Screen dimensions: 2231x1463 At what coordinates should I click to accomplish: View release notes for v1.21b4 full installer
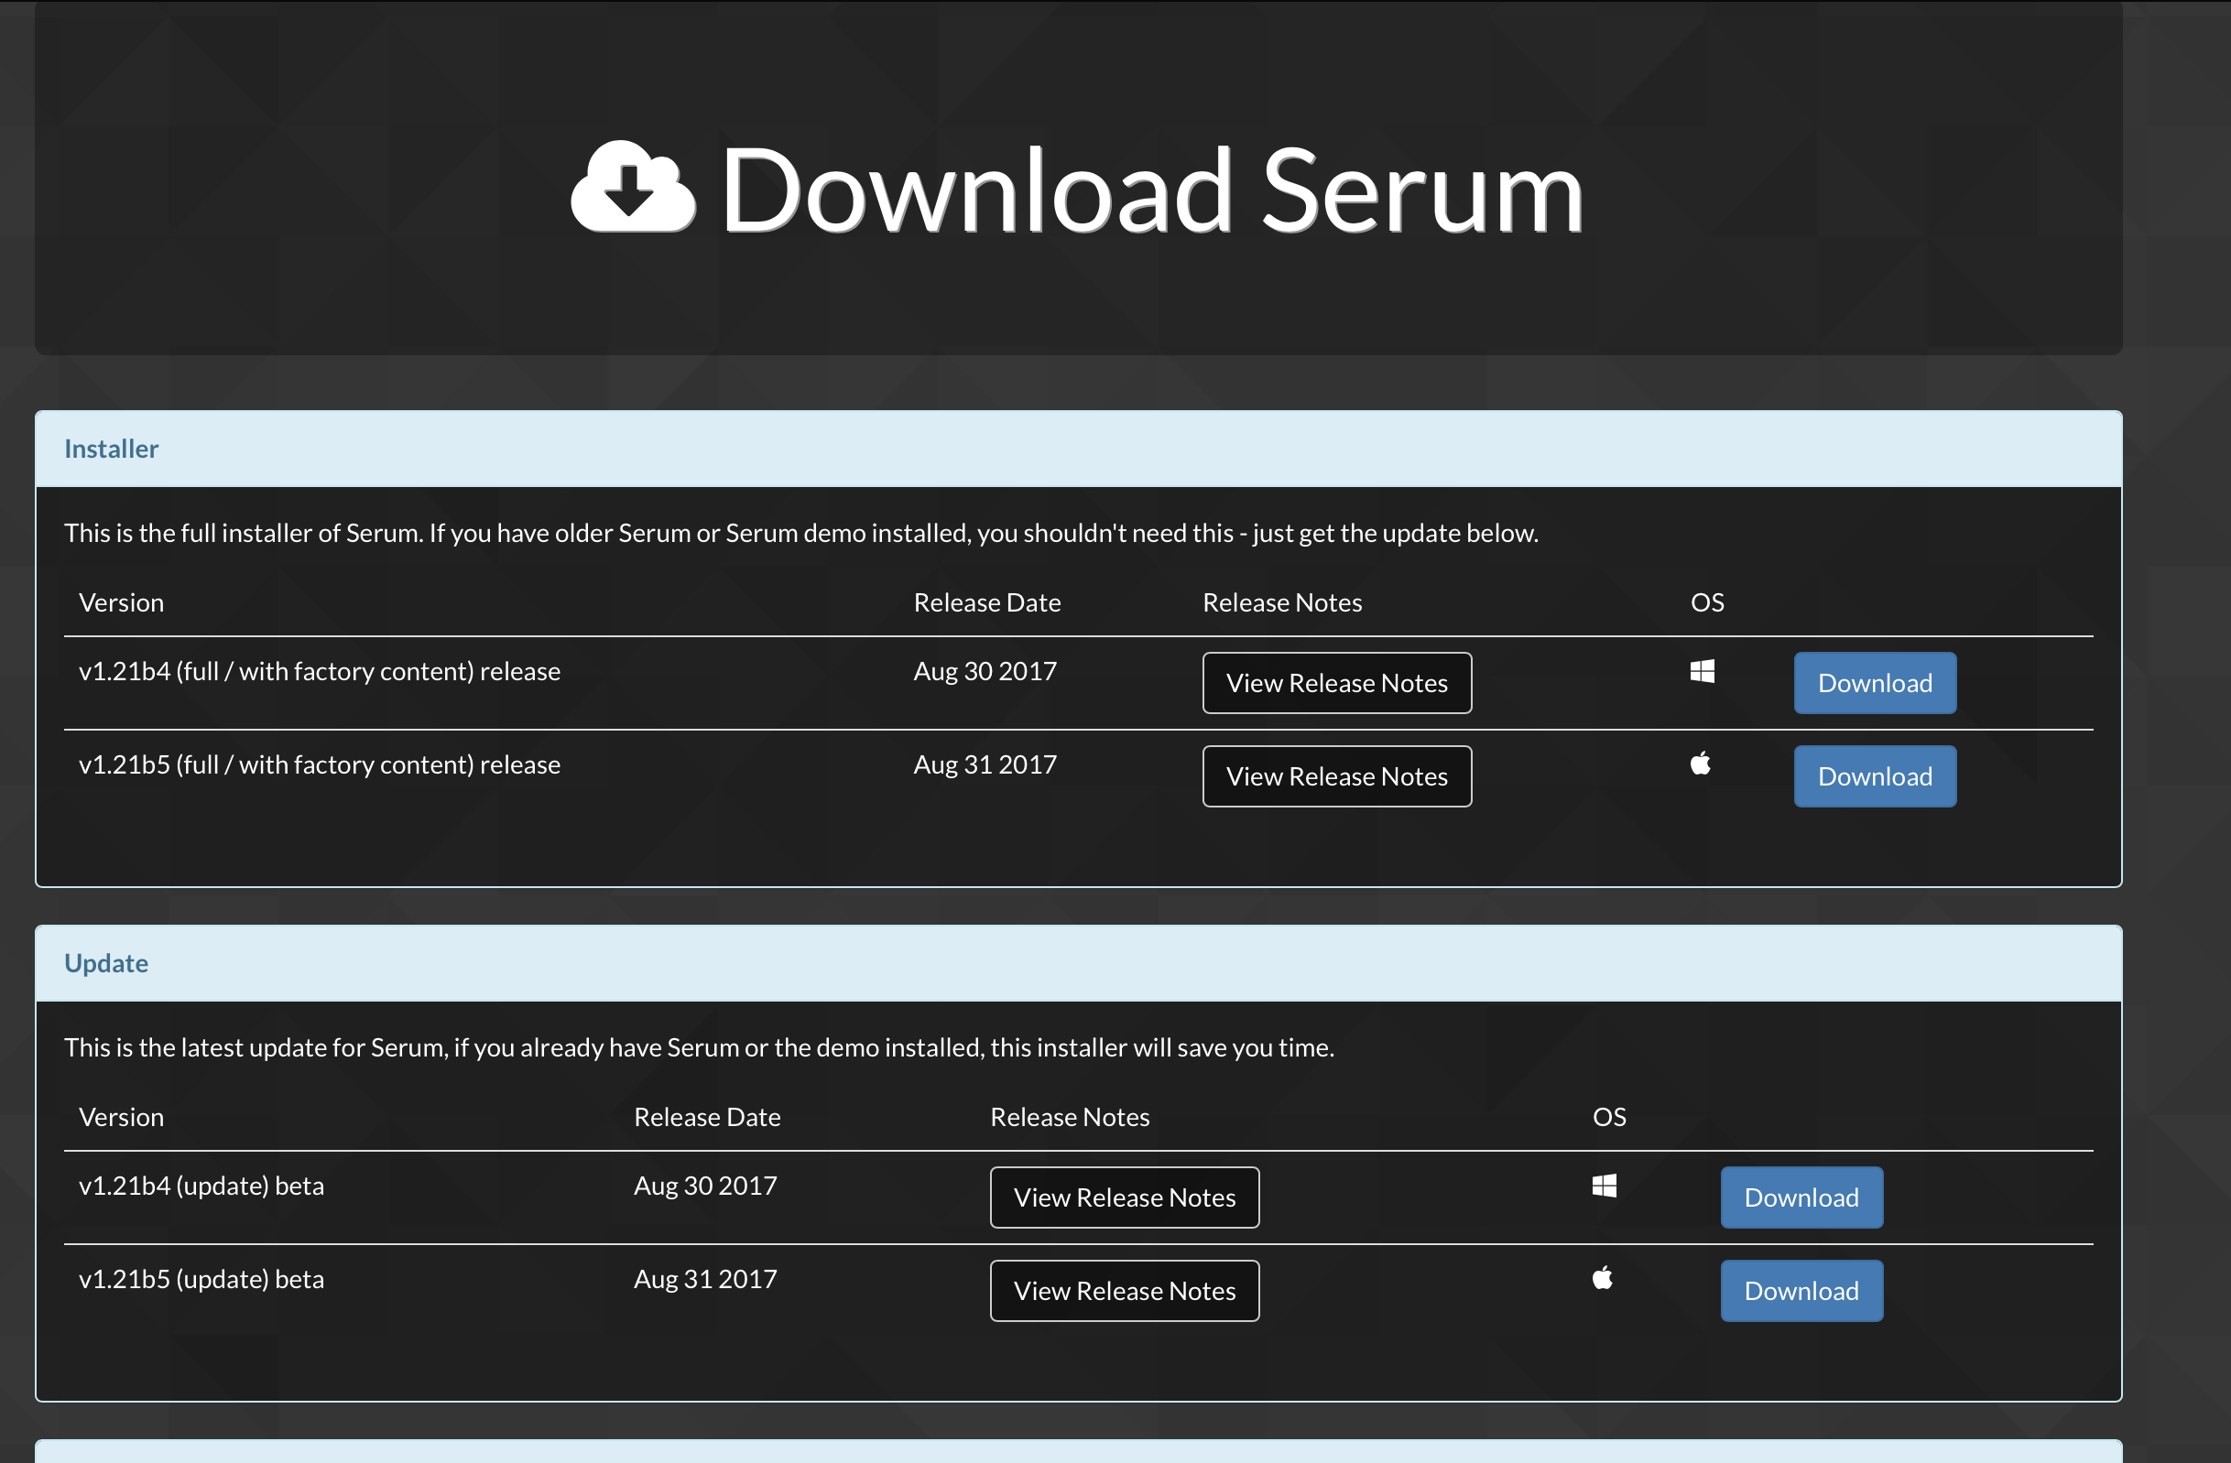(x=1337, y=683)
